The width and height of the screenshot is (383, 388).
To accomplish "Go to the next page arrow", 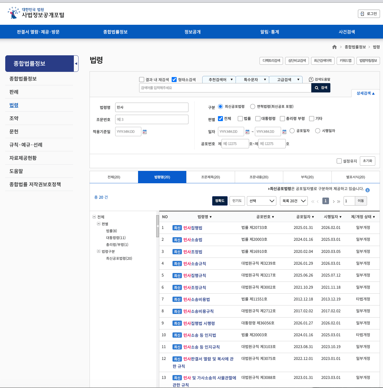I will (x=333, y=201).
